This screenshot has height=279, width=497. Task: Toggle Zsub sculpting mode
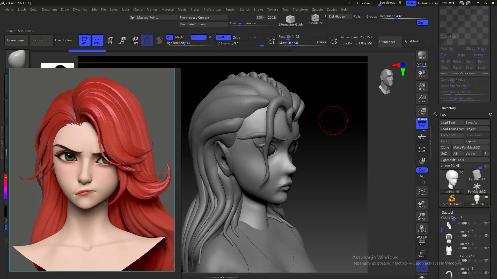[237, 37]
